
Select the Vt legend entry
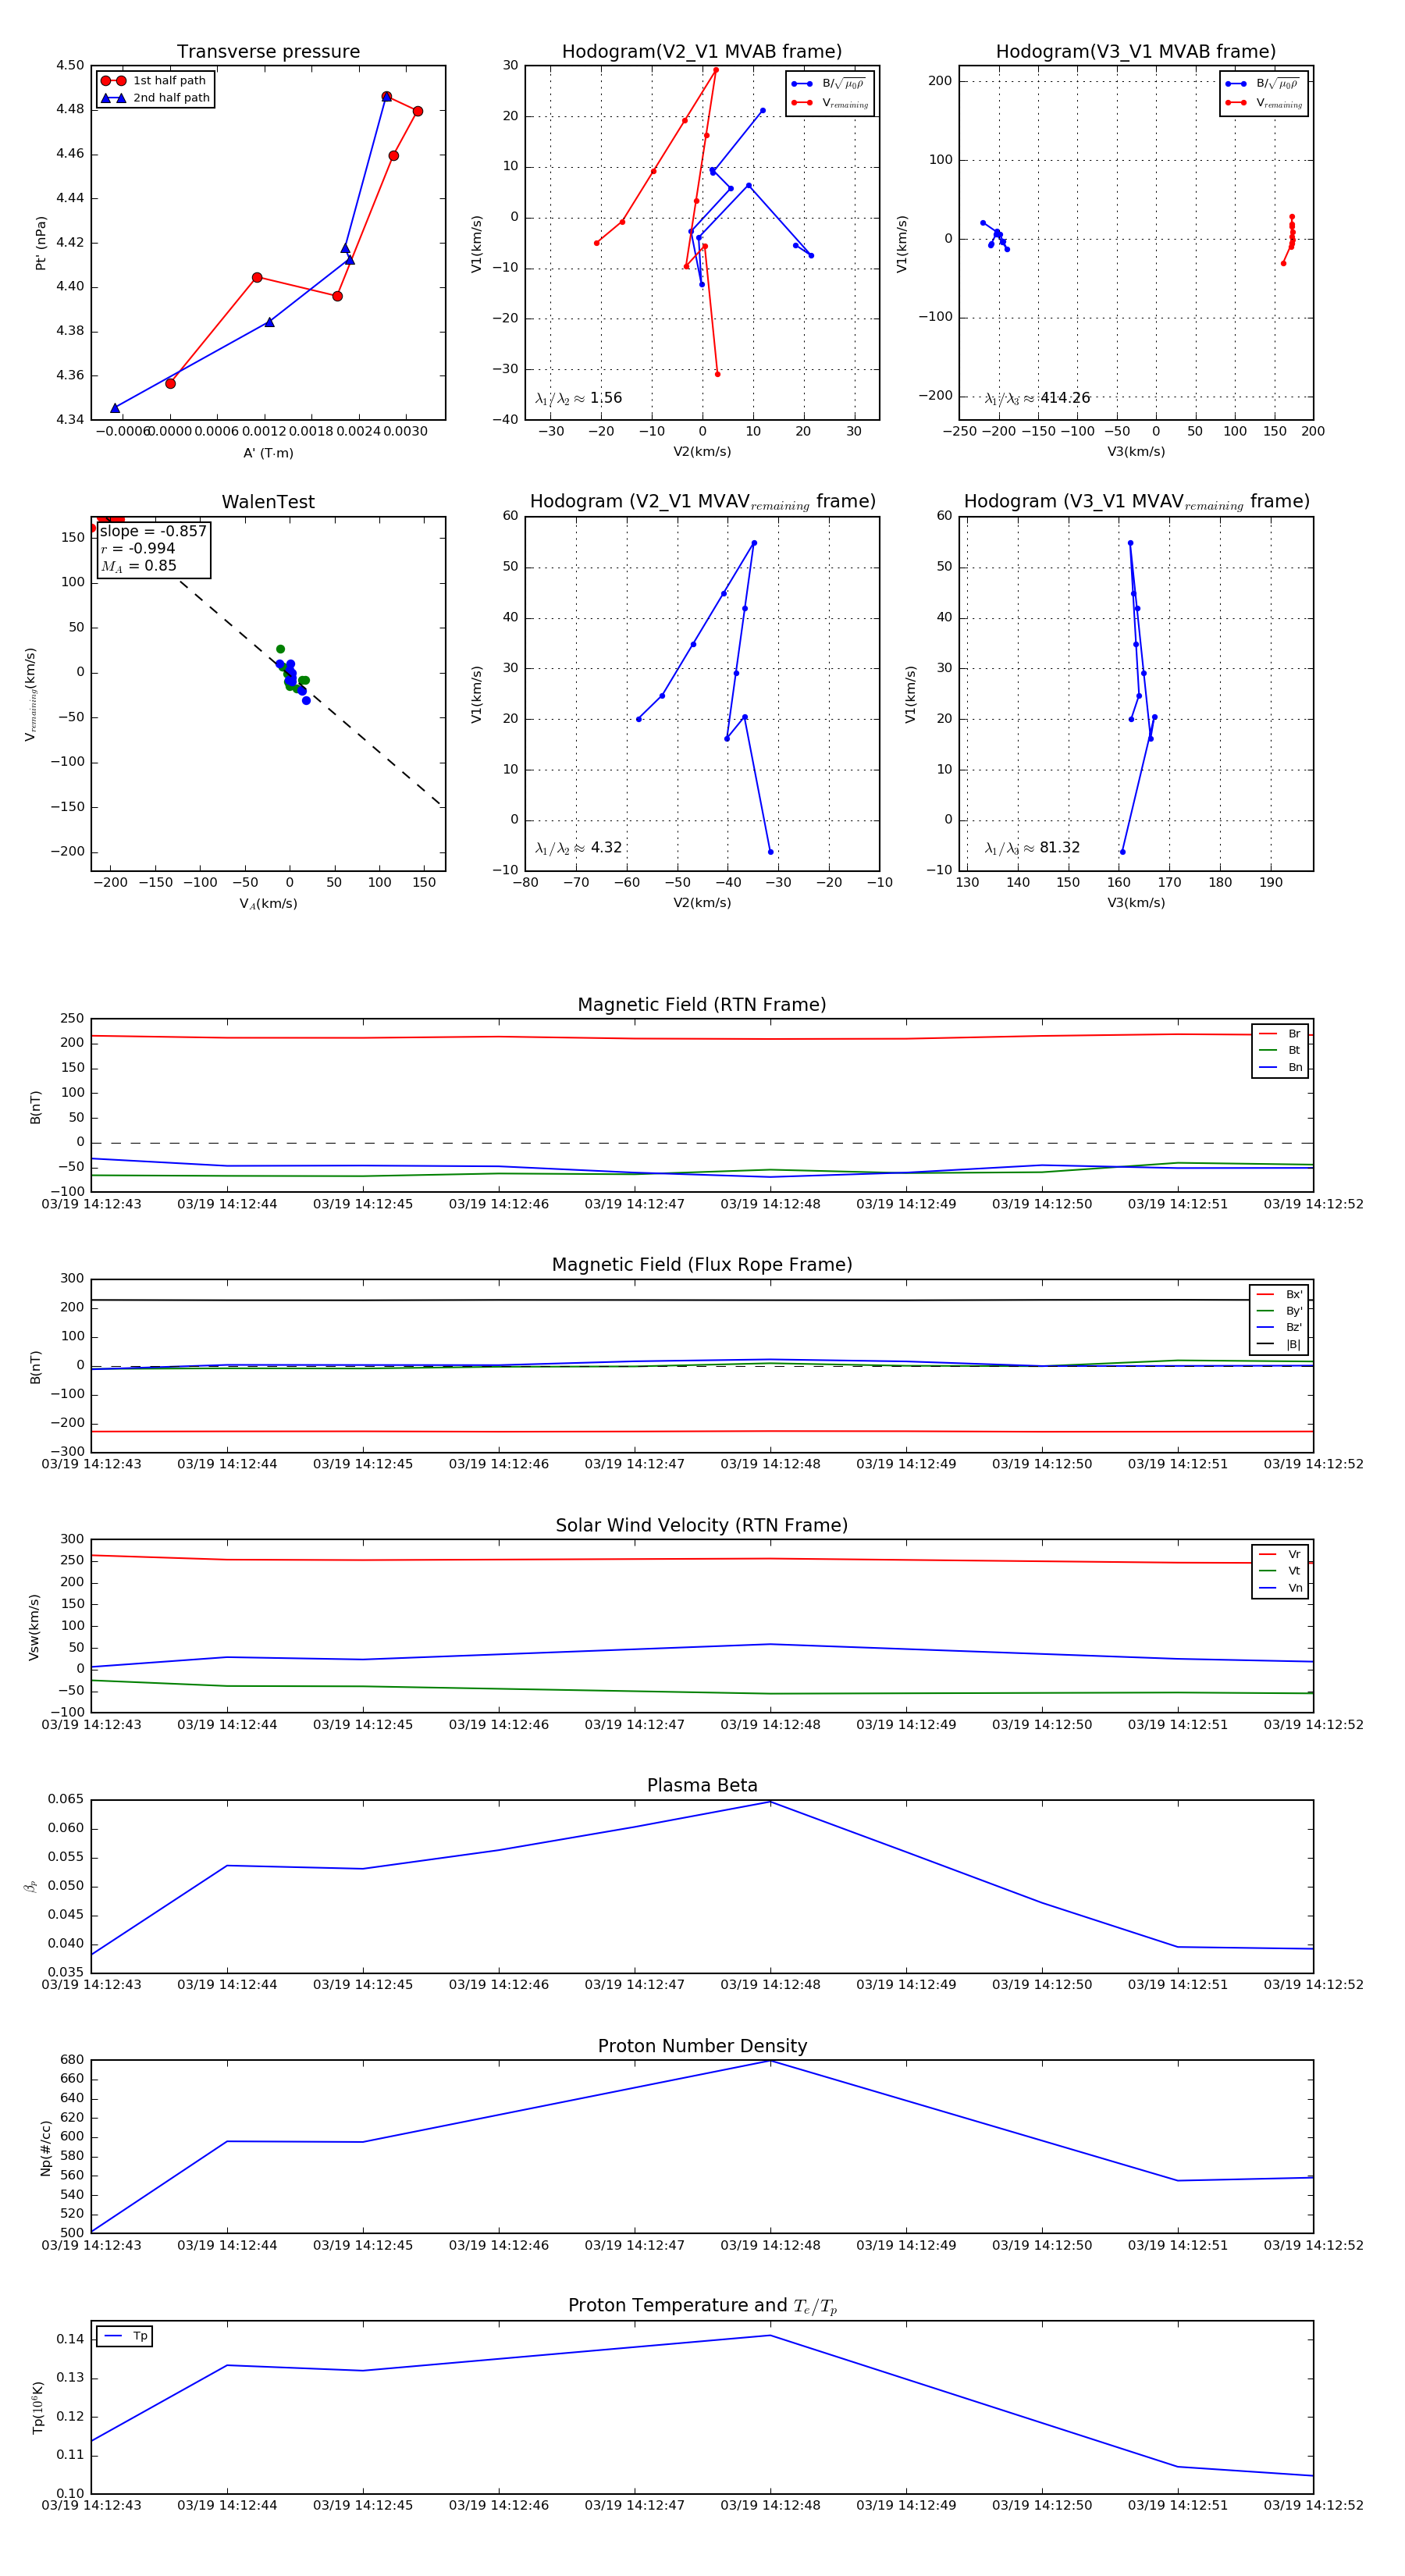1280,1571
